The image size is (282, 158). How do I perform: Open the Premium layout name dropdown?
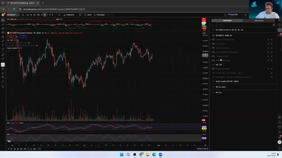pos(234,14)
